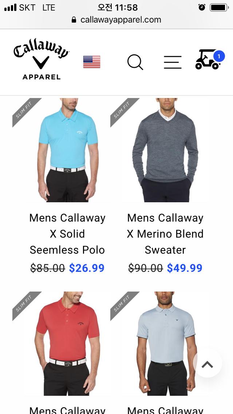This screenshot has width=233, height=414.
Task: Open the magnifying glass search
Action: [135, 62]
